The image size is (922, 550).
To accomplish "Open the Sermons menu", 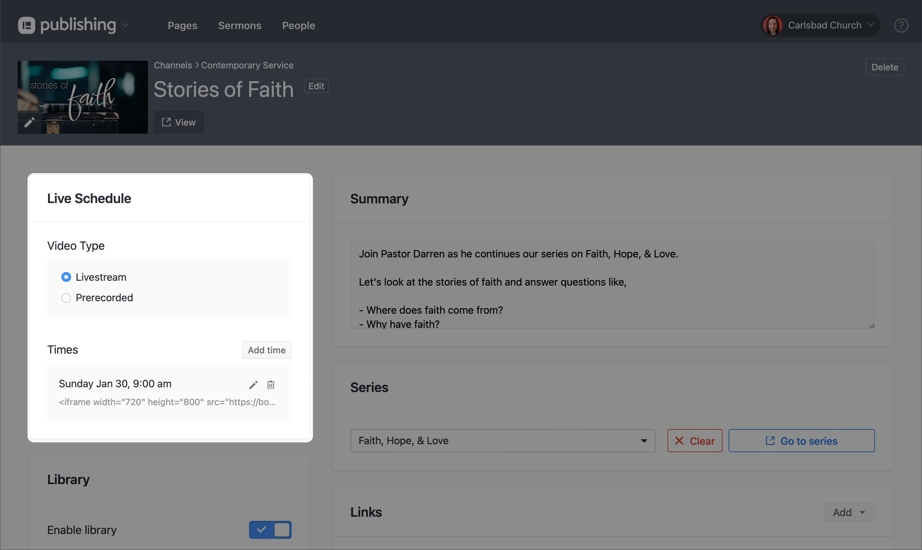I will point(239,25).
